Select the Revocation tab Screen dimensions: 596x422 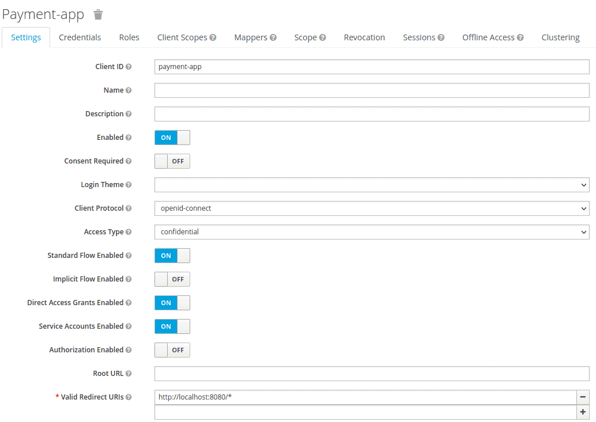point(364,37)
